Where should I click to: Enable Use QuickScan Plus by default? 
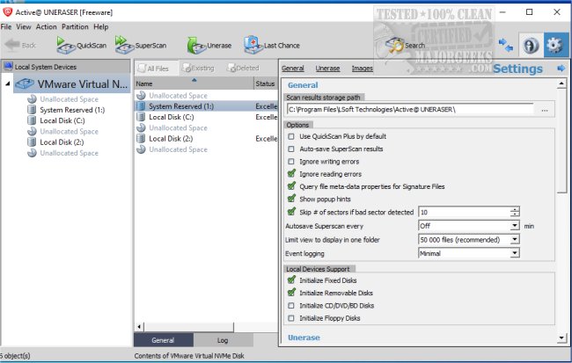[291, 136]
